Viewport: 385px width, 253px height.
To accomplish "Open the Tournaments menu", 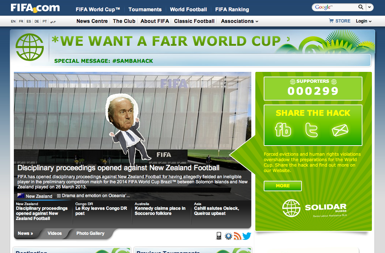I will coord(145,9).
